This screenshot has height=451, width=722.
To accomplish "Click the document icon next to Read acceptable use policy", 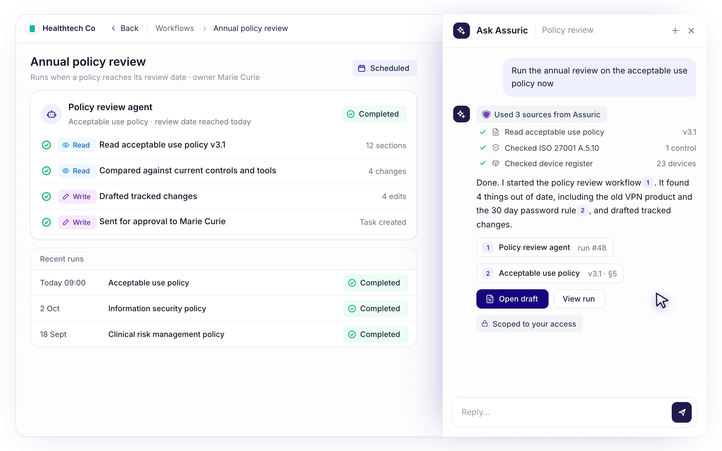I will pyautogui.click(x=496, y=132).
